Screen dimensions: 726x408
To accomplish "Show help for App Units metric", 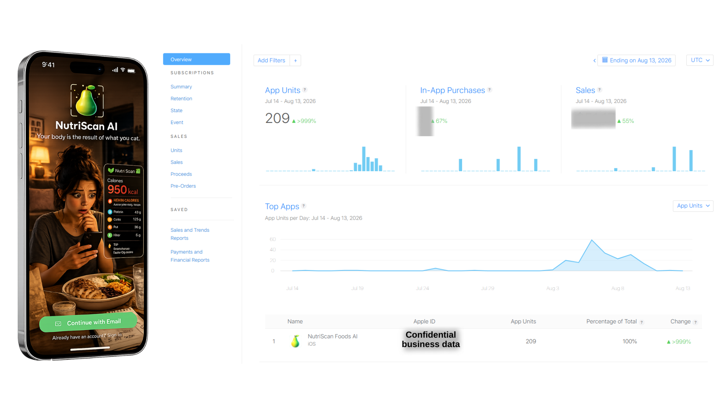I will pos(305,90).
